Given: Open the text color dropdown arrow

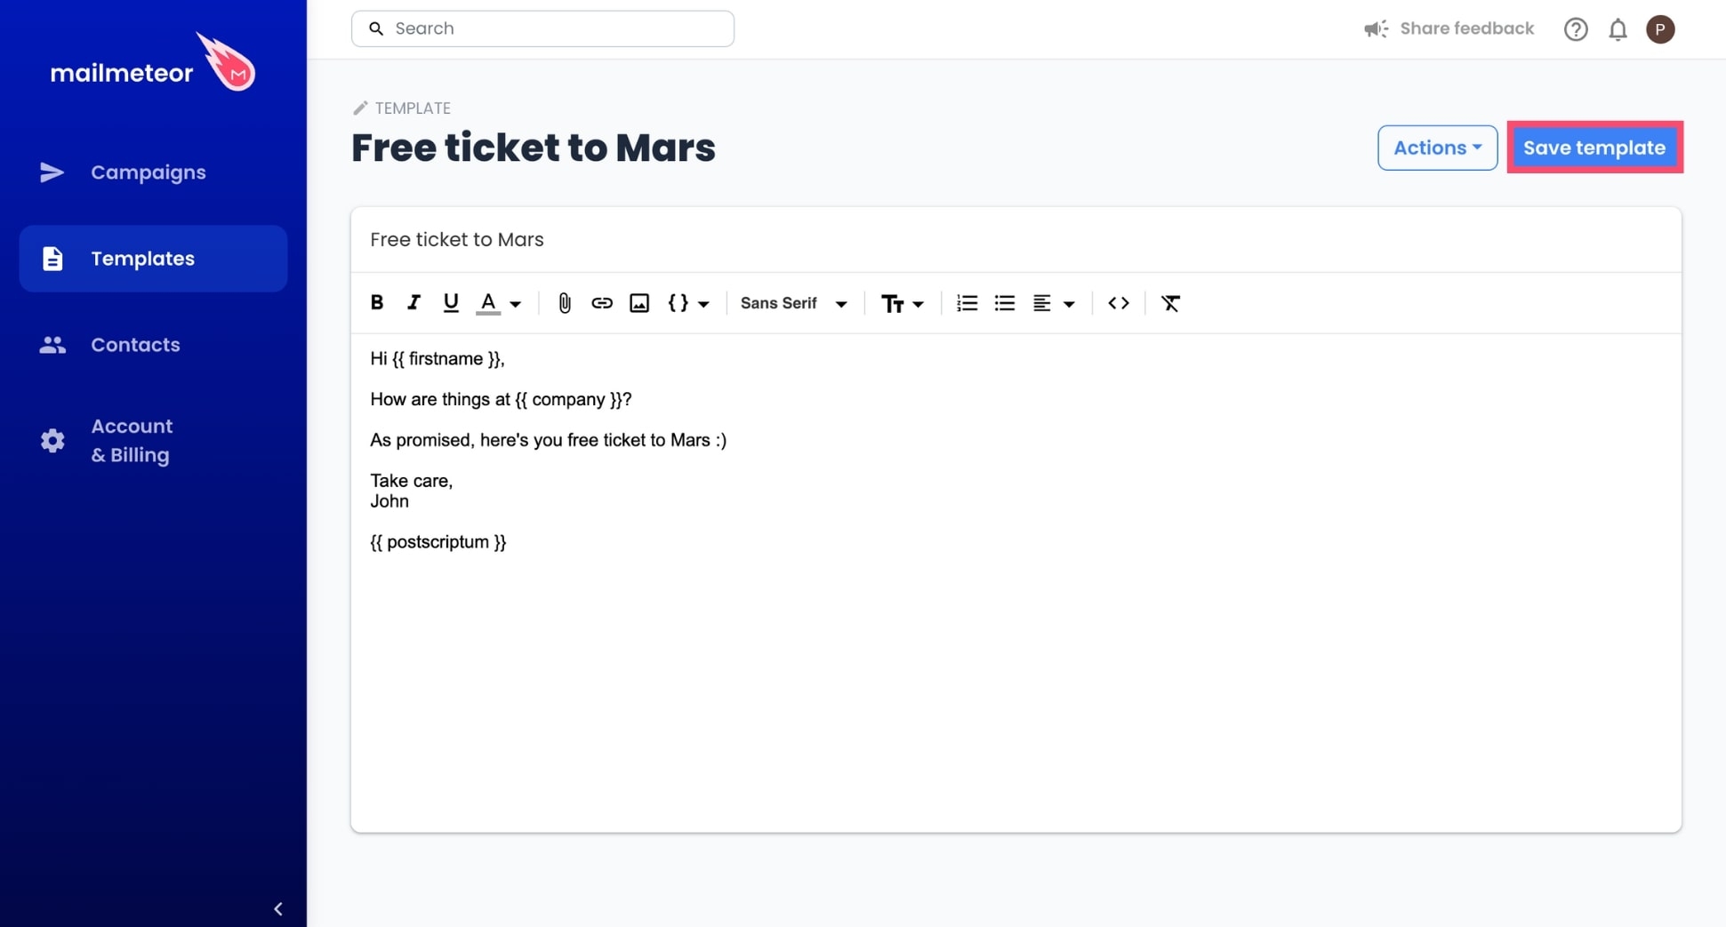Looking at the screenshot, I should click(516, 304).
